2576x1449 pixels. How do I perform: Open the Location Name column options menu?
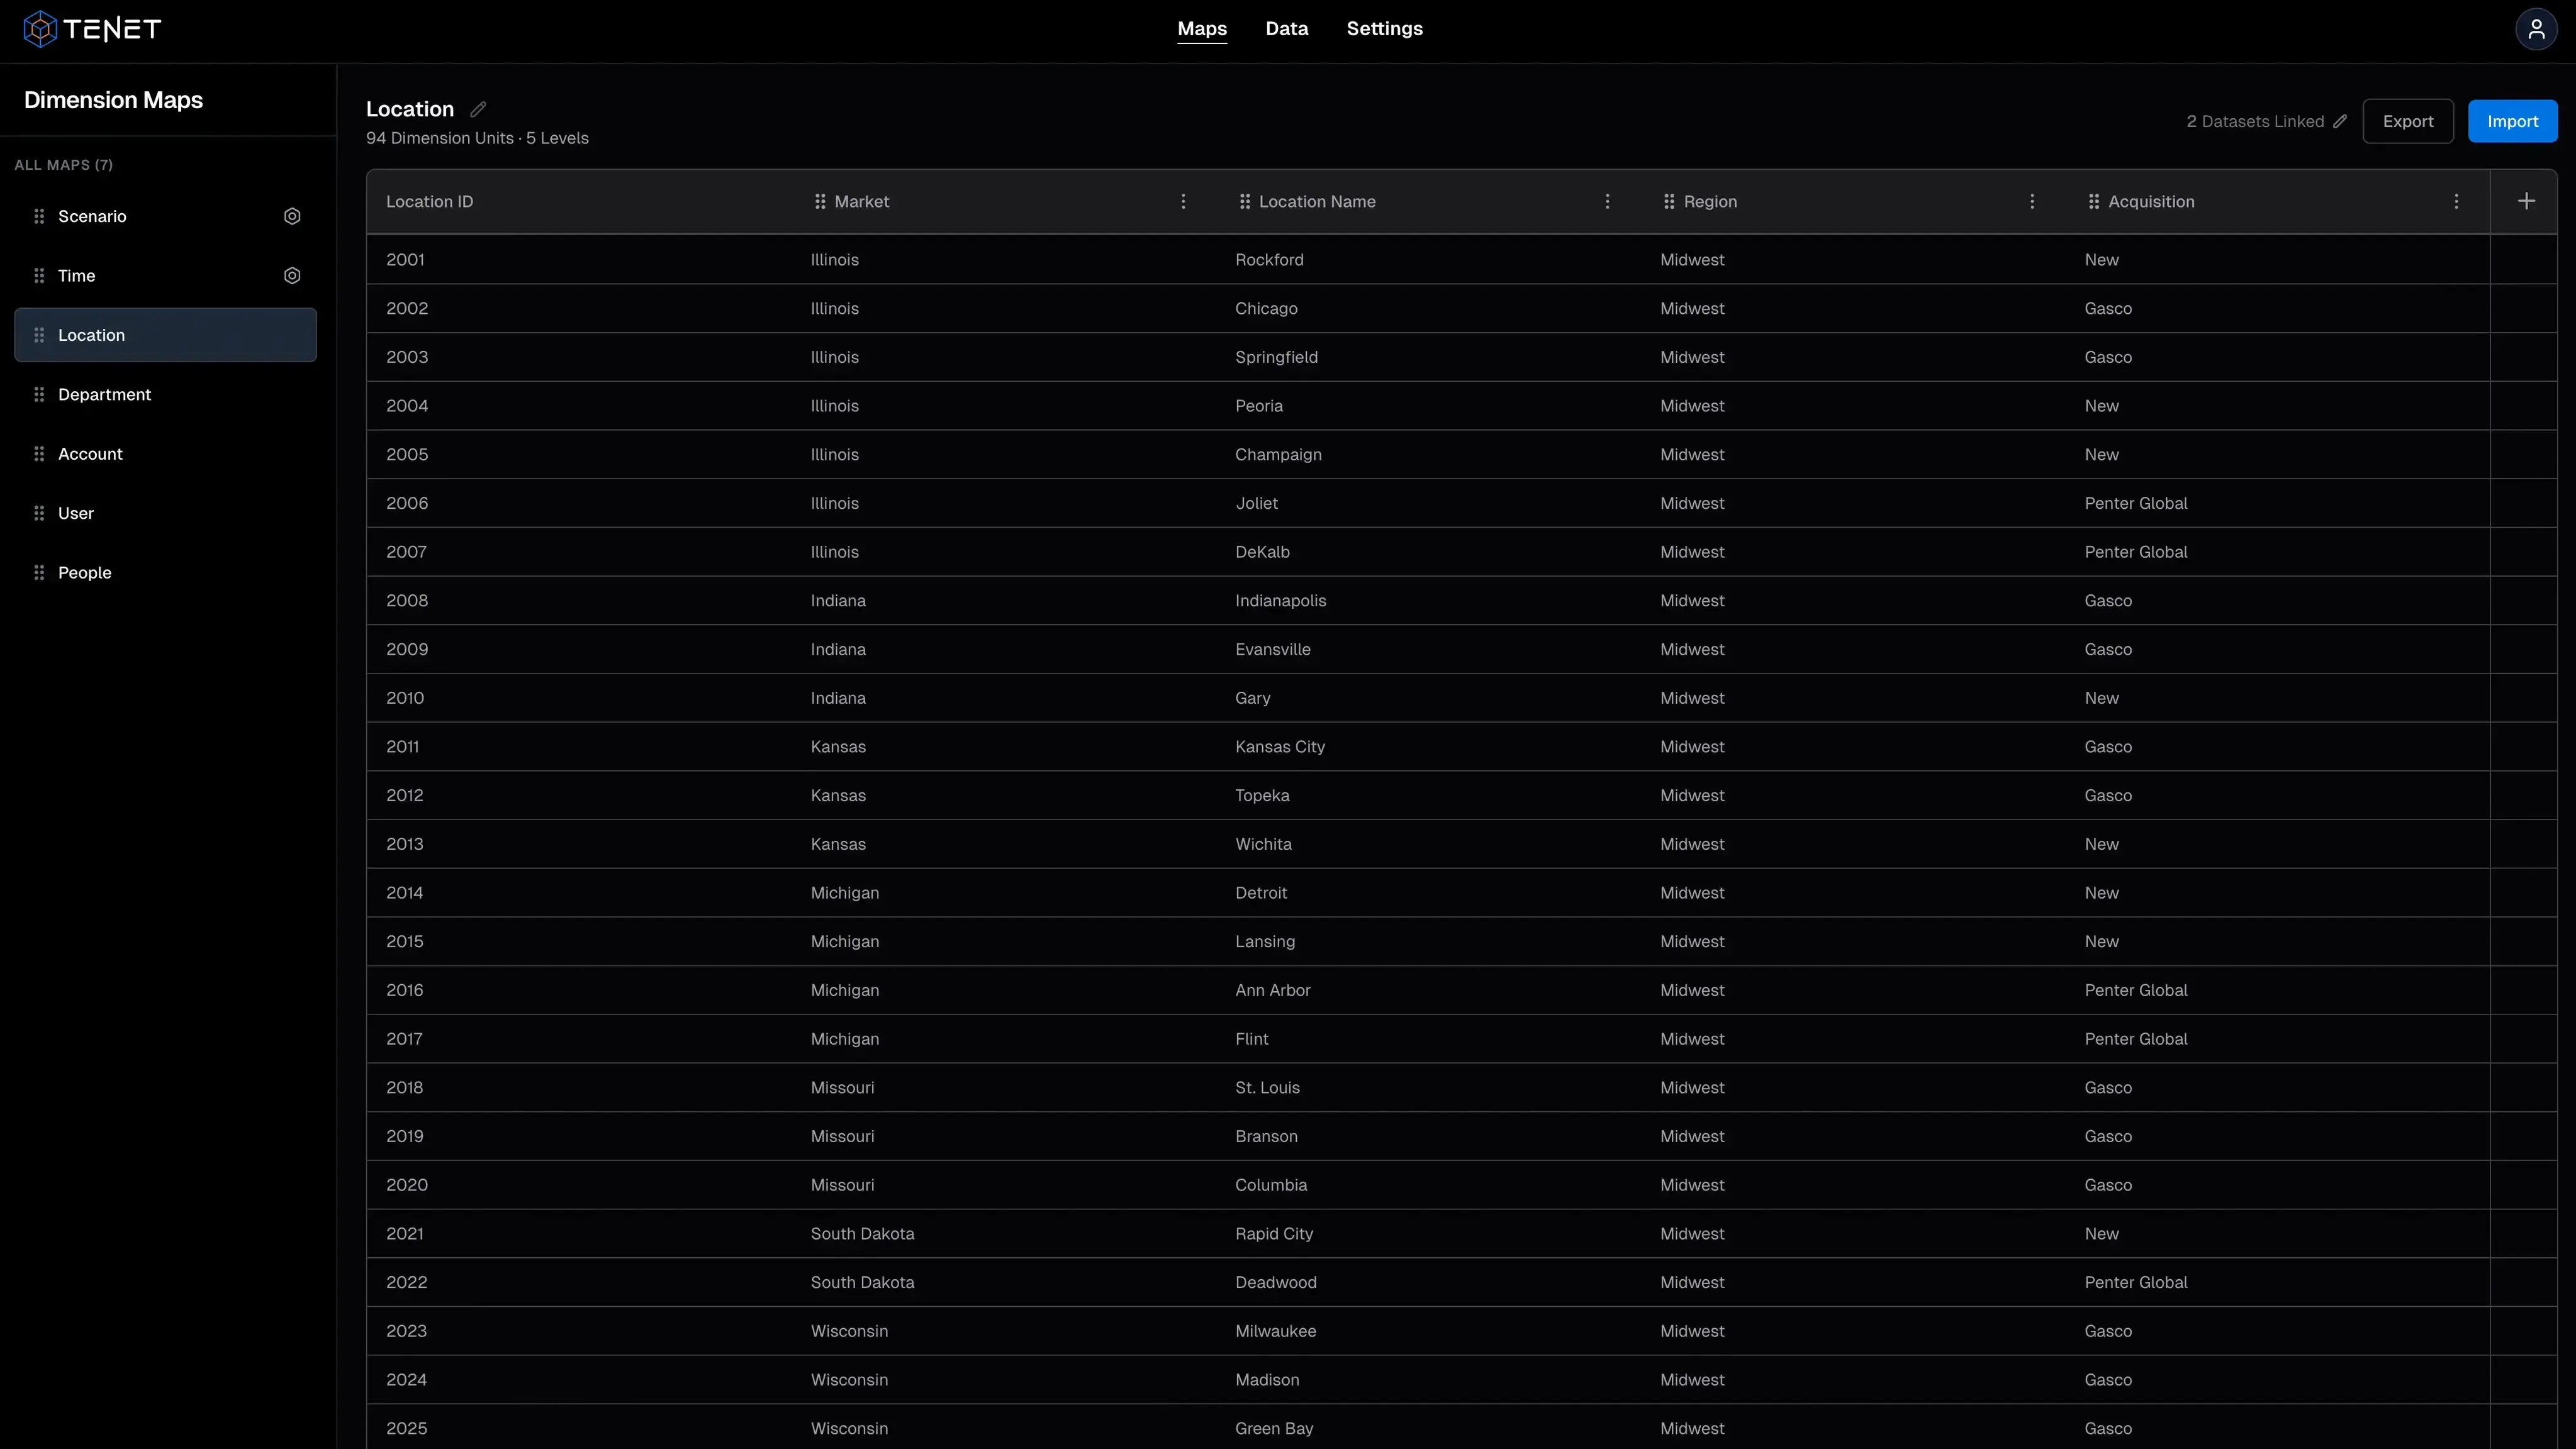pyautogui.click(x=1607, y=201)
